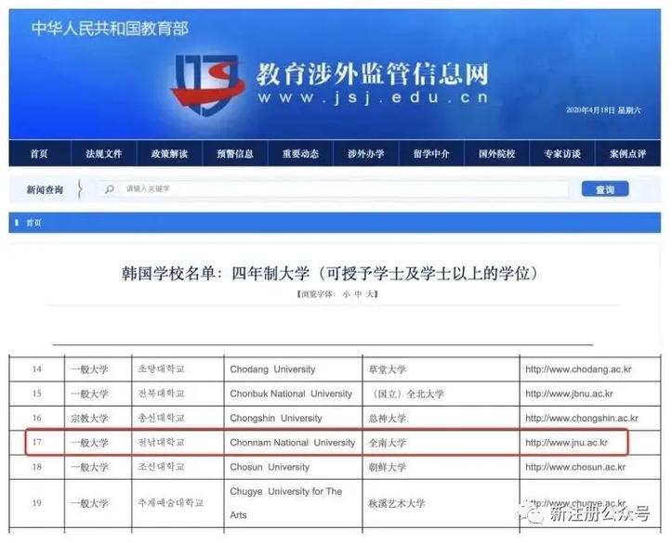This screenshot has height=543, width=672.
Task: Open the jbnu.ac.kr link
Action: (569, 394)
